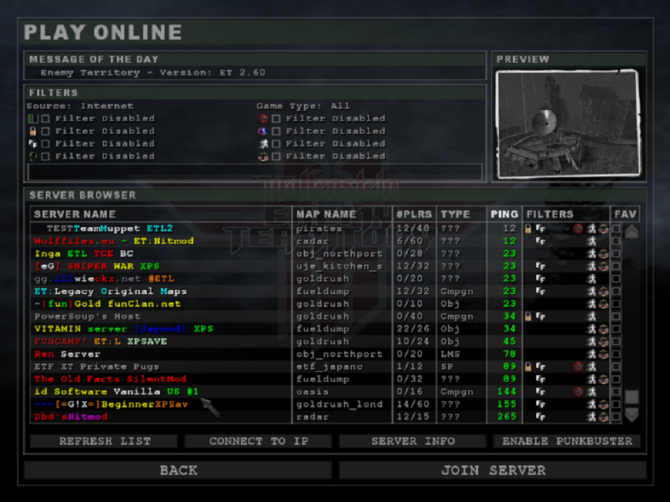
Task: Toggle the friendly fire filter checkbox
Action: [x=46, y=144]
